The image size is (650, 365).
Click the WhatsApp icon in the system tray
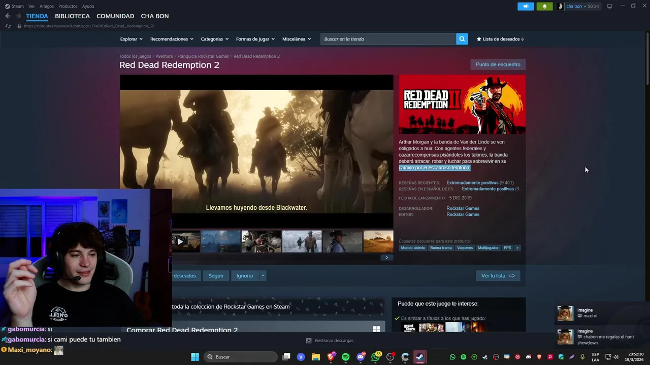point(452,357)
